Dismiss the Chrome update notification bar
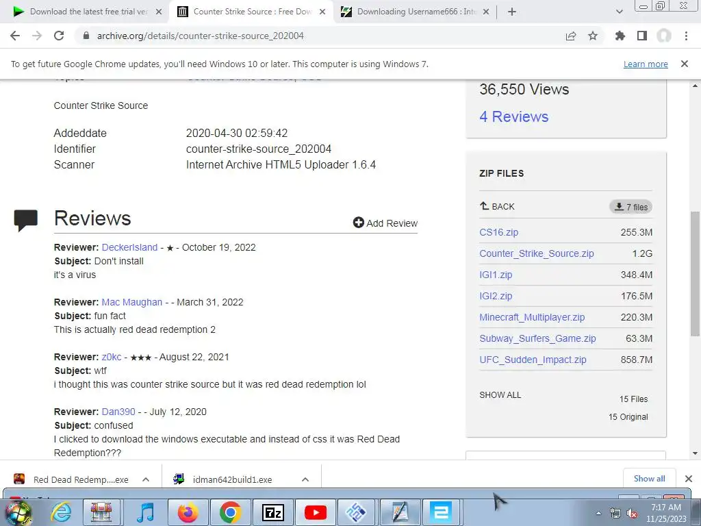701x526 pixels. 685,64
